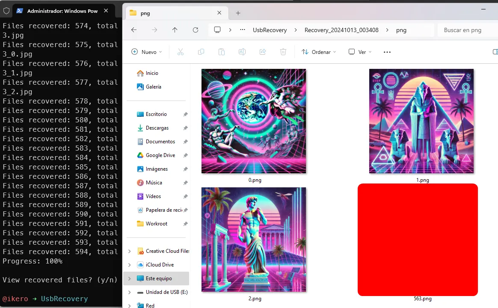Expand Creative Cloud Files tree node
498x308 pixels.
tap(129, 251)
